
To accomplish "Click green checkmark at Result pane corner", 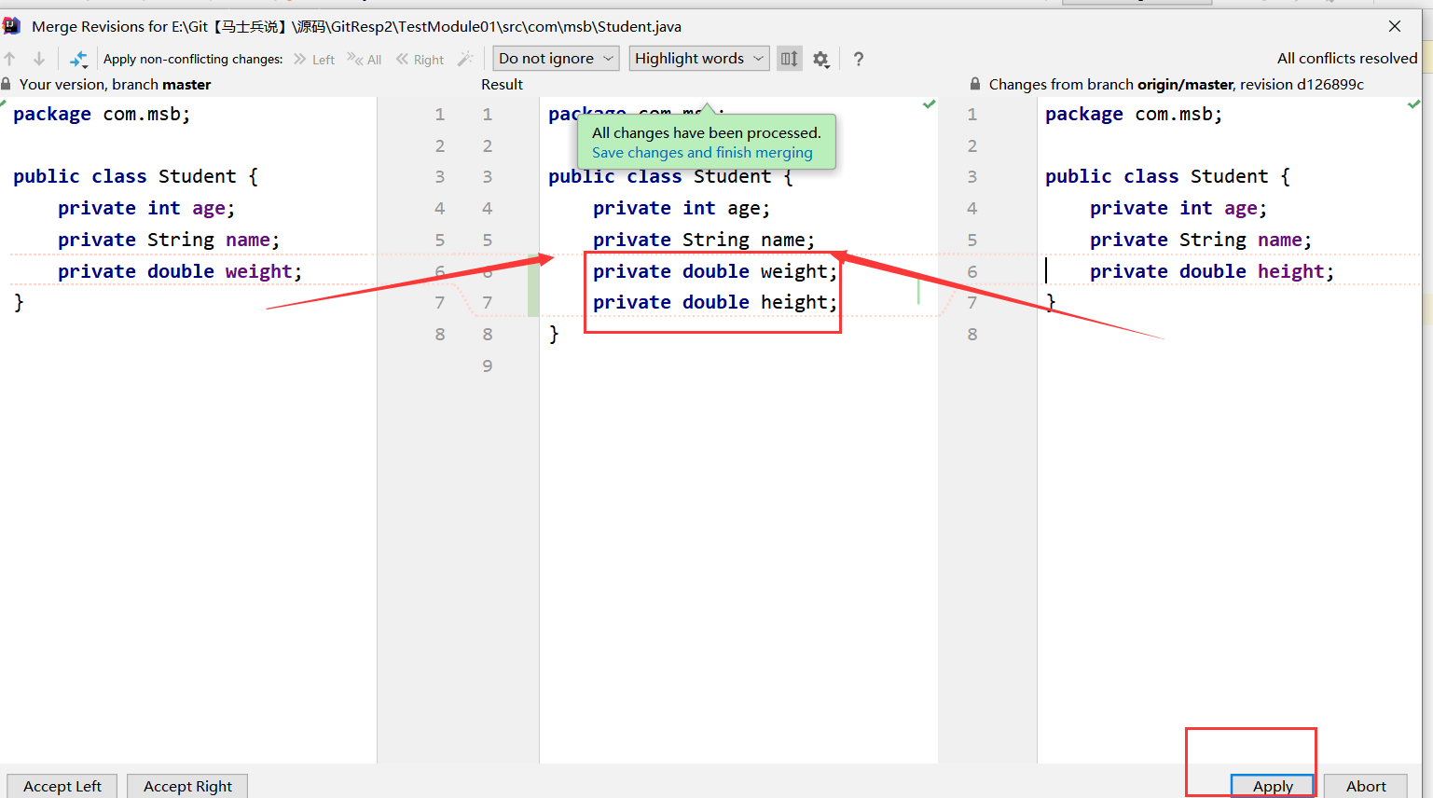I will (929, 104).
